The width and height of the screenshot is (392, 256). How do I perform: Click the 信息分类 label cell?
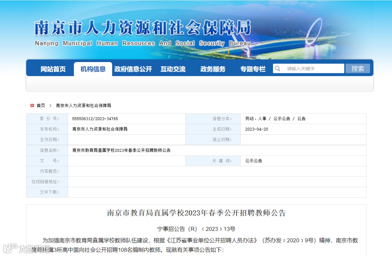point(213,119)
